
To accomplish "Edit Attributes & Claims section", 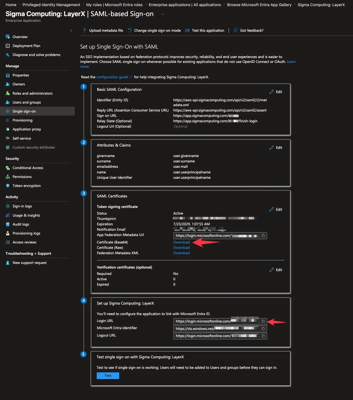I will (276, 147).
